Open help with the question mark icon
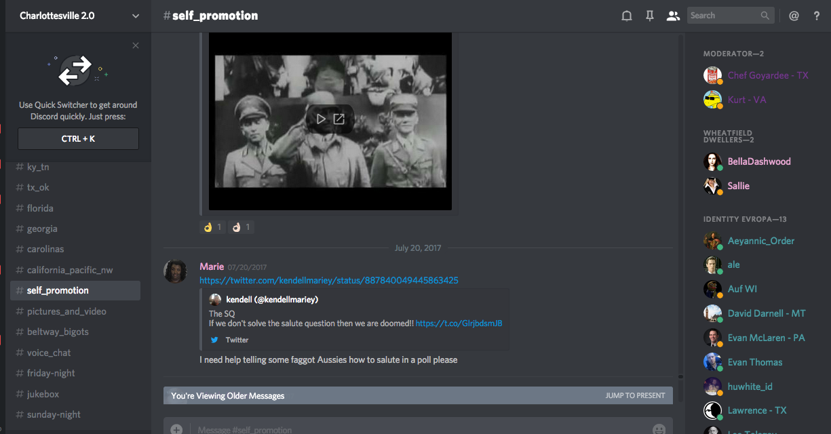 coord(817,16)
